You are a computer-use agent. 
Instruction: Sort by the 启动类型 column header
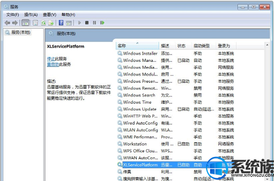tap(204, 45)
